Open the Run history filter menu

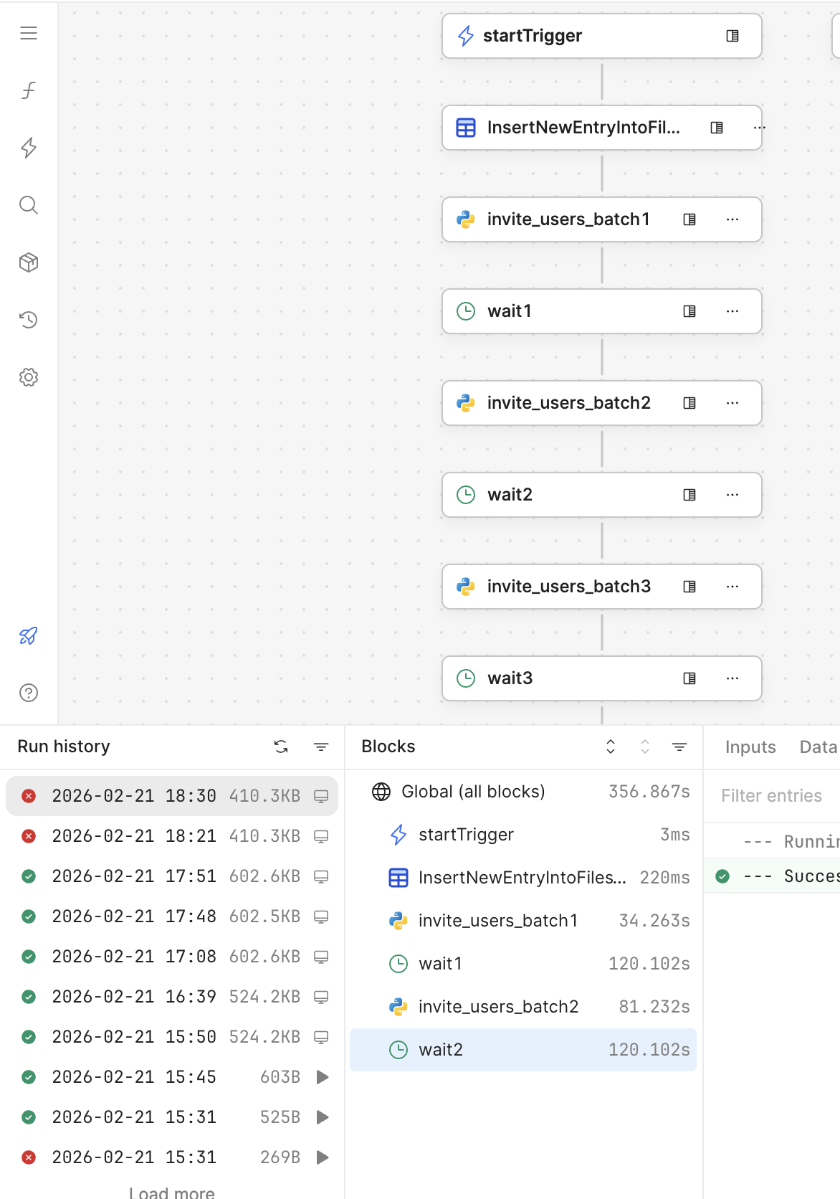coord(321,747)
